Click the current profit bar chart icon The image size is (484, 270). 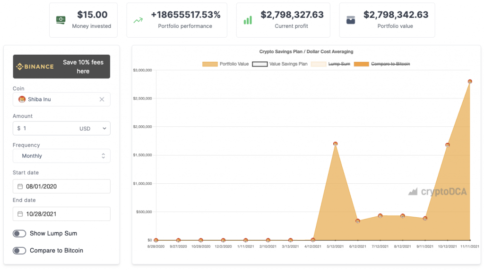248,20
